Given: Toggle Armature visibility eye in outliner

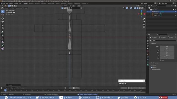Looking at the screenshot, I should (x=175, y=12).
